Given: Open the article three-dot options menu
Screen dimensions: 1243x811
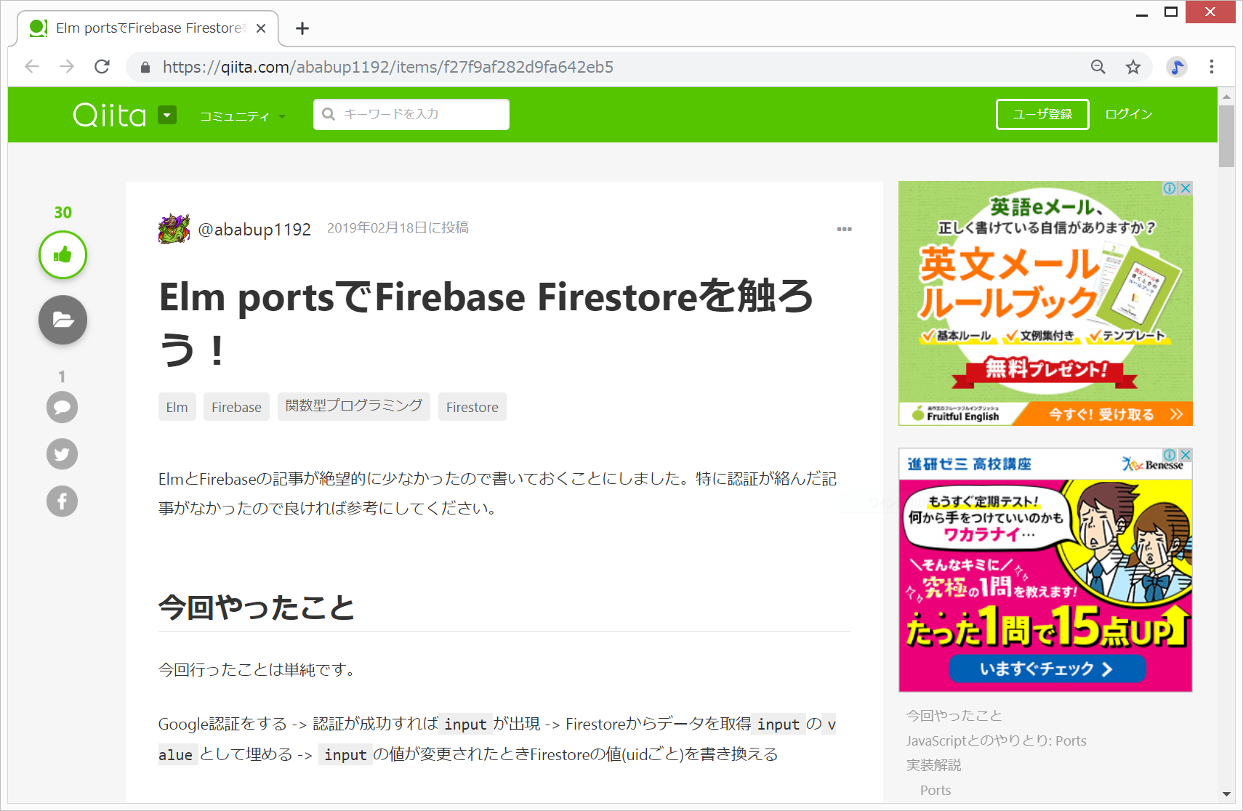Looking at the screenshot, I should point(844,229).
